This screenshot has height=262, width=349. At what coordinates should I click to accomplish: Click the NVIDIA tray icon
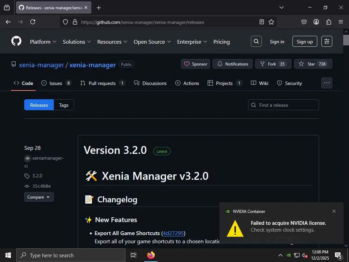(x=288, y=255)
